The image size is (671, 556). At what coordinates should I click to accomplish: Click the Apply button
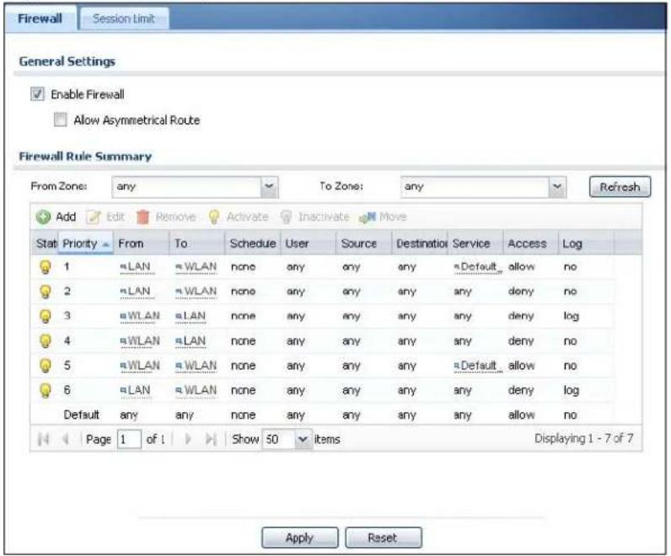(x=299, y=537)
